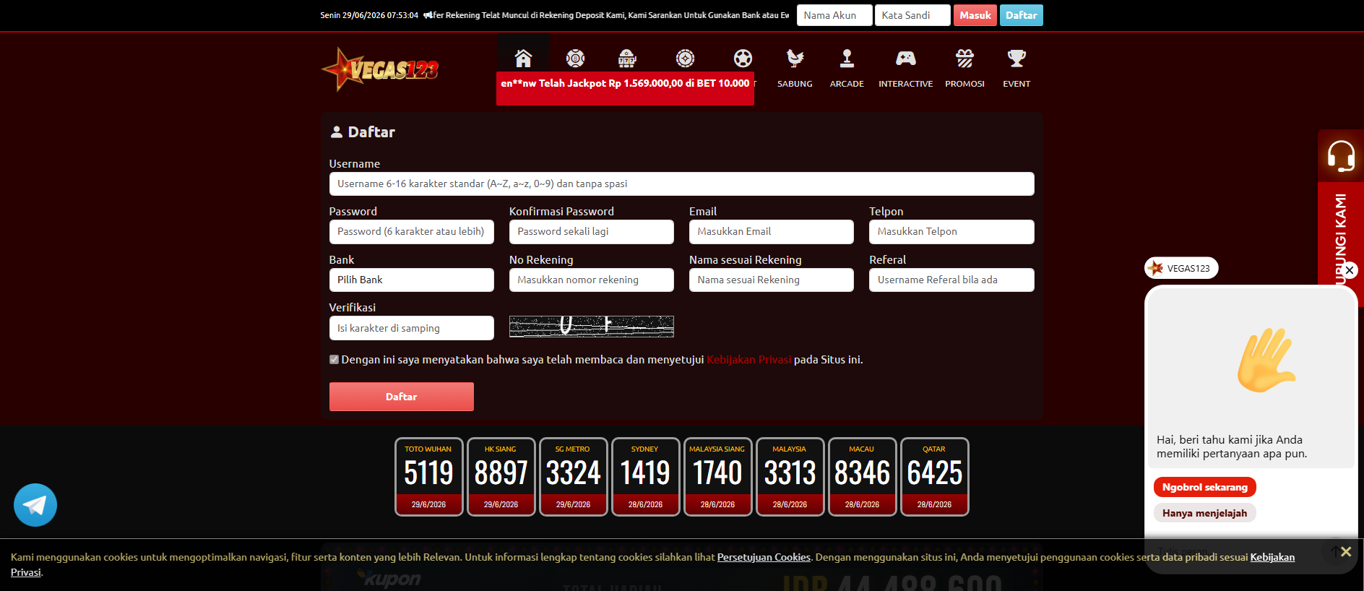
Task: Open the EVENT menu
Action: point(1016,69)
